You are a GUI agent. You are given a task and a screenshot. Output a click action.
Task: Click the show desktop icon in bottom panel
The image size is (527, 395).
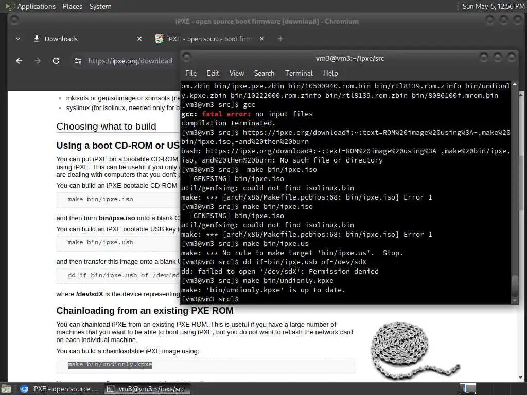(6, 389)
